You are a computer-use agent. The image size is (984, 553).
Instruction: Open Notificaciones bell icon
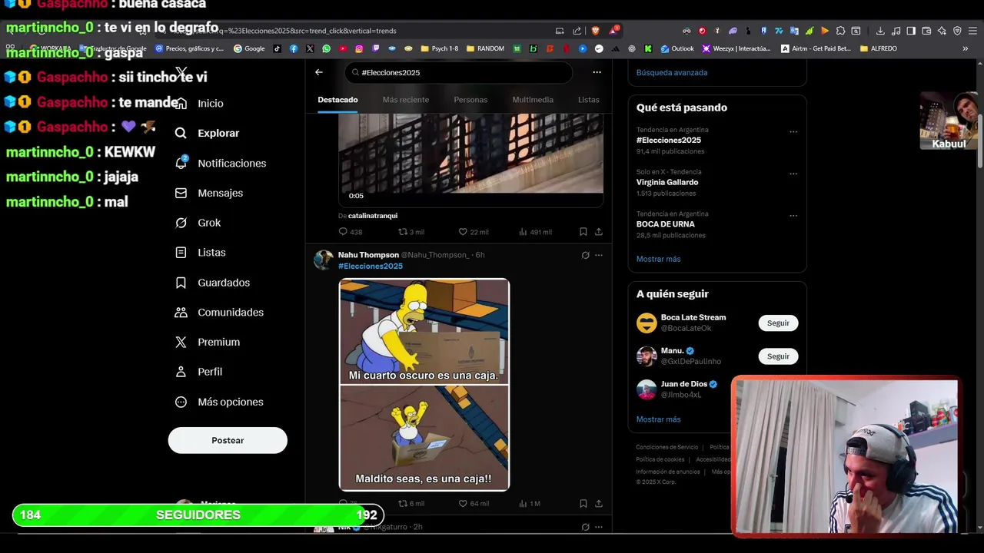(x=181, y=163)
